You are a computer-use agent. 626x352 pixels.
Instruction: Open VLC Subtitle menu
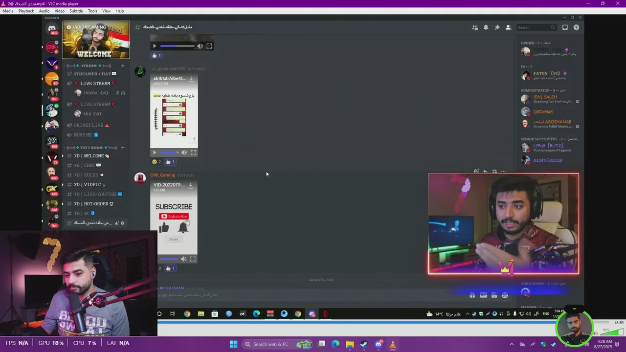tap(76, 11)
